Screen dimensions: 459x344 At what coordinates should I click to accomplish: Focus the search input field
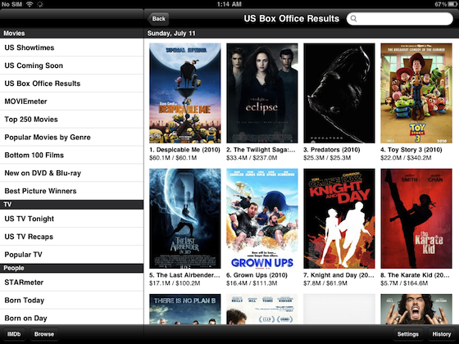point(400,19)
